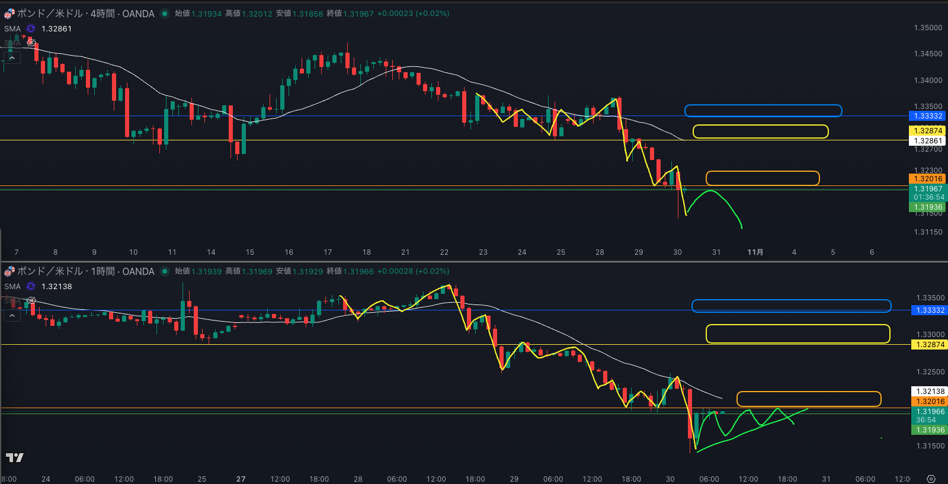Show the hidden SMA indicator on 1-hour chart

point(31,301)
